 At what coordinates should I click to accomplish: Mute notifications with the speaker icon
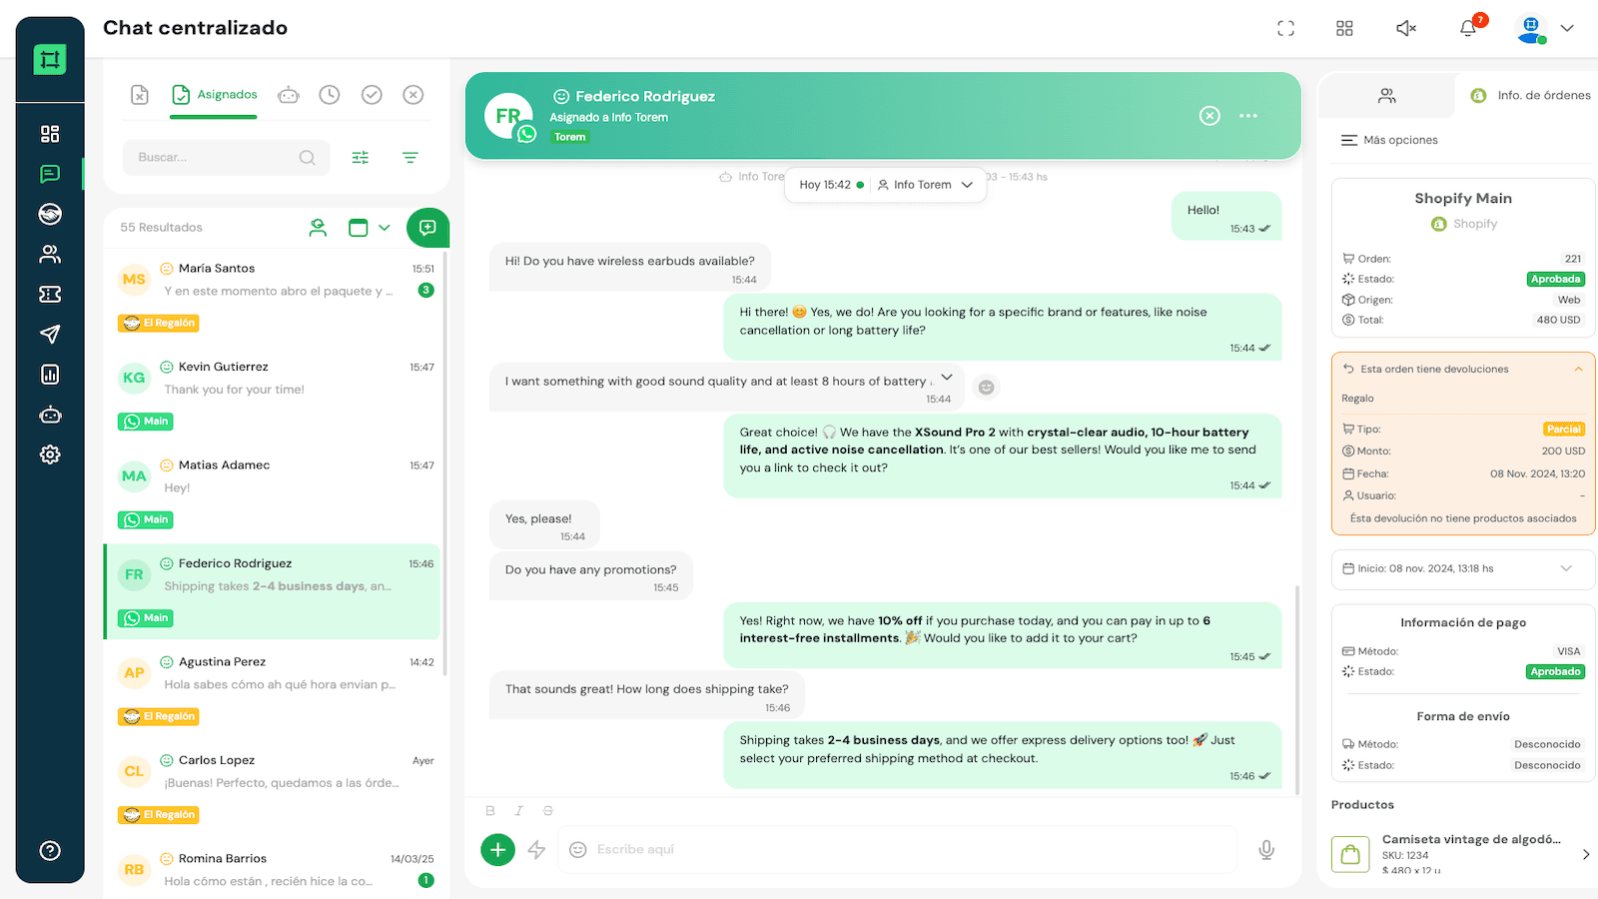1405,27
